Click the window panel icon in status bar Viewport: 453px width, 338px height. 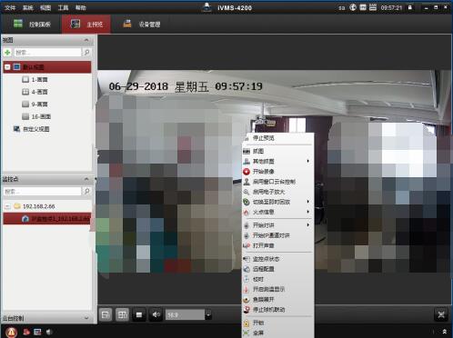37,333
